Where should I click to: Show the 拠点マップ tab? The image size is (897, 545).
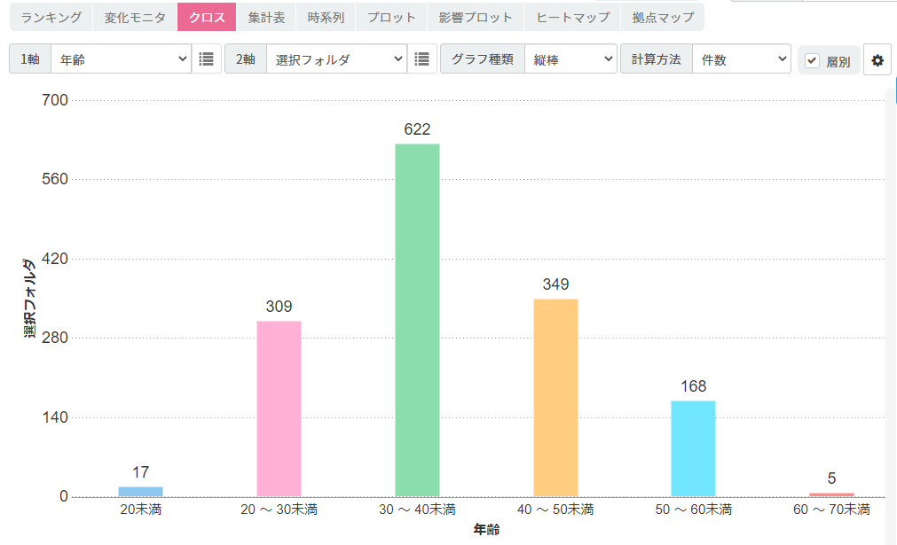click(x=663, y=17)
